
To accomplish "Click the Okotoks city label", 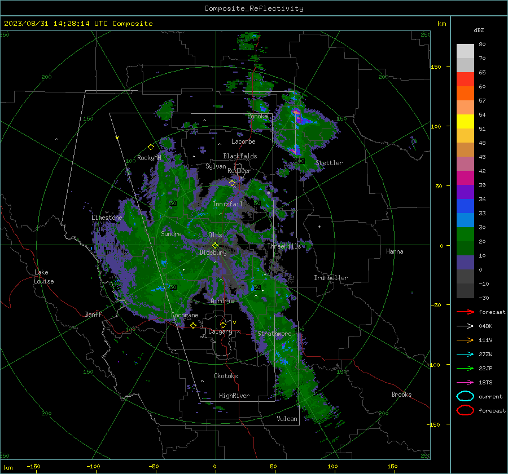I will point(226,376).
